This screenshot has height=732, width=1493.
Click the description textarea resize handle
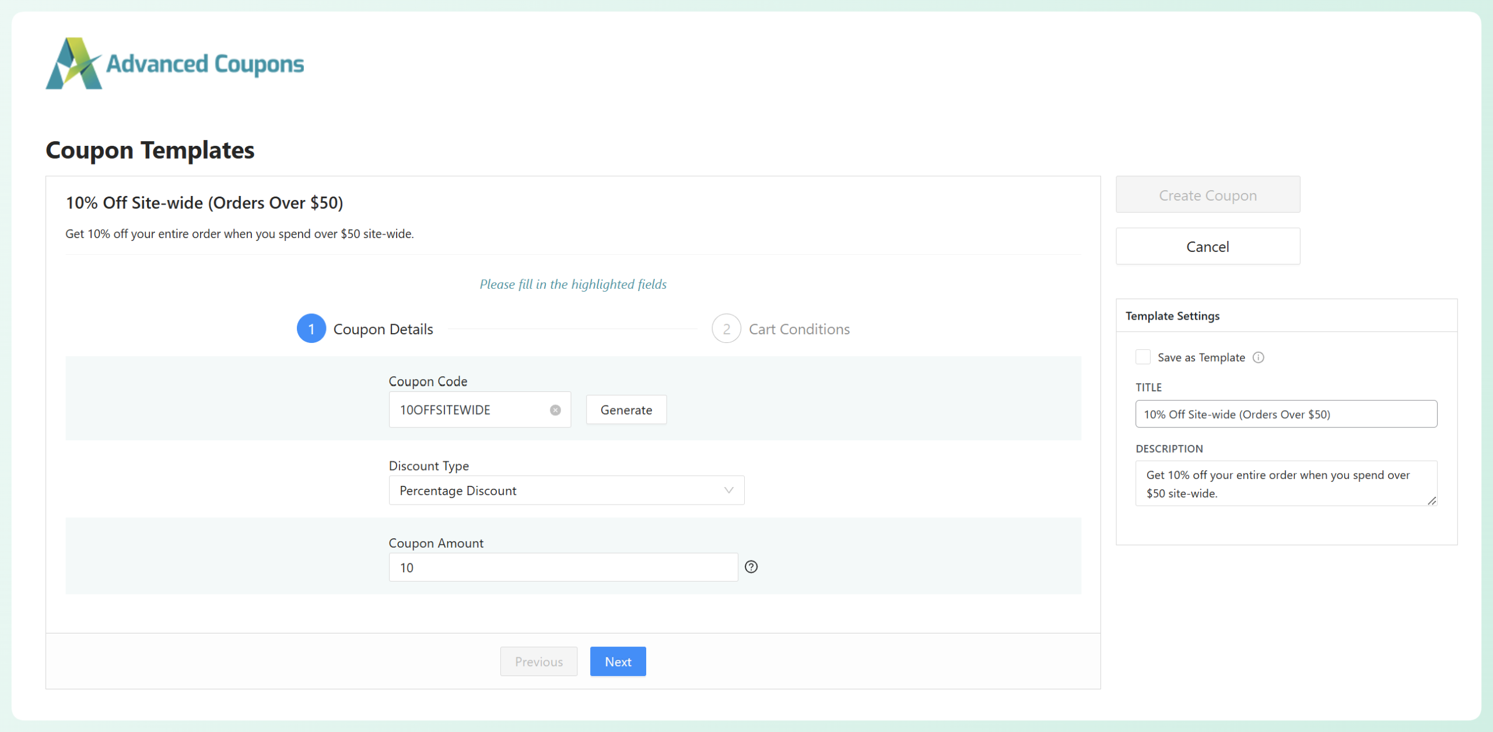(1432, 501)
